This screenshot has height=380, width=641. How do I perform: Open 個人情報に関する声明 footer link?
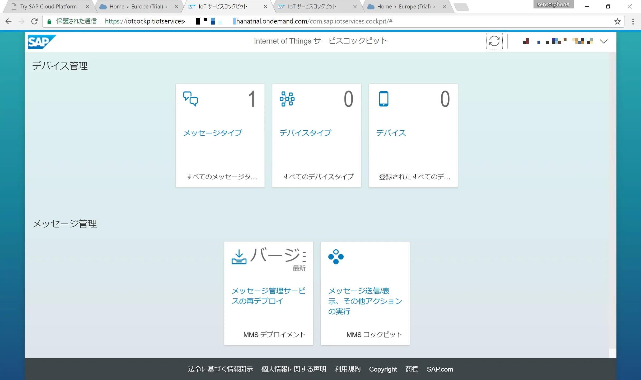tap(294, 369)
